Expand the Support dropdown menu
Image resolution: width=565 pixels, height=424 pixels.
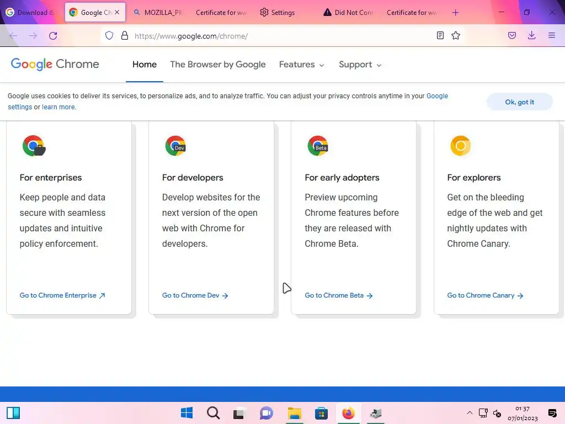pos(360,65)
